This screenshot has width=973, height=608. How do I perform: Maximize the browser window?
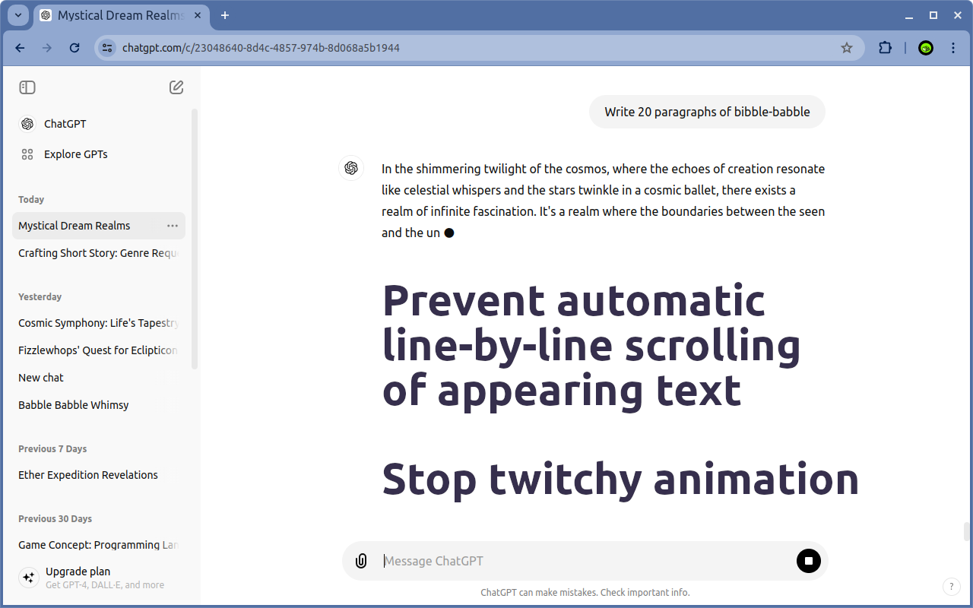[x=933, y=15]
